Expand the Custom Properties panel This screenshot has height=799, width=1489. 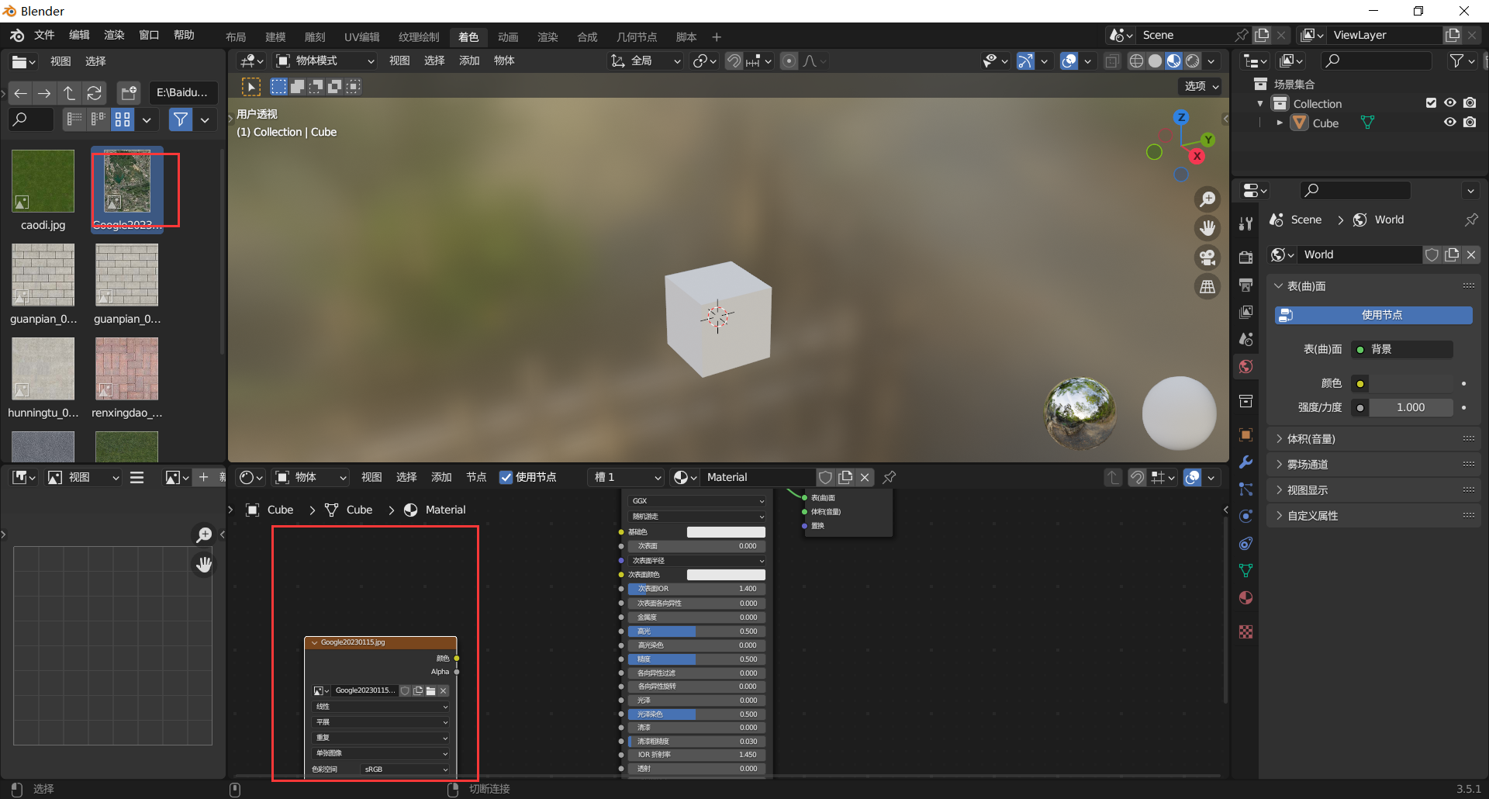[x=1373, y=516]
